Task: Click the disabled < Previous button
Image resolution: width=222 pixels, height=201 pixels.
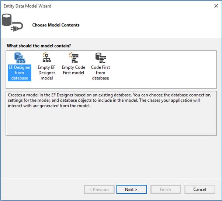Action: point(99,190)
